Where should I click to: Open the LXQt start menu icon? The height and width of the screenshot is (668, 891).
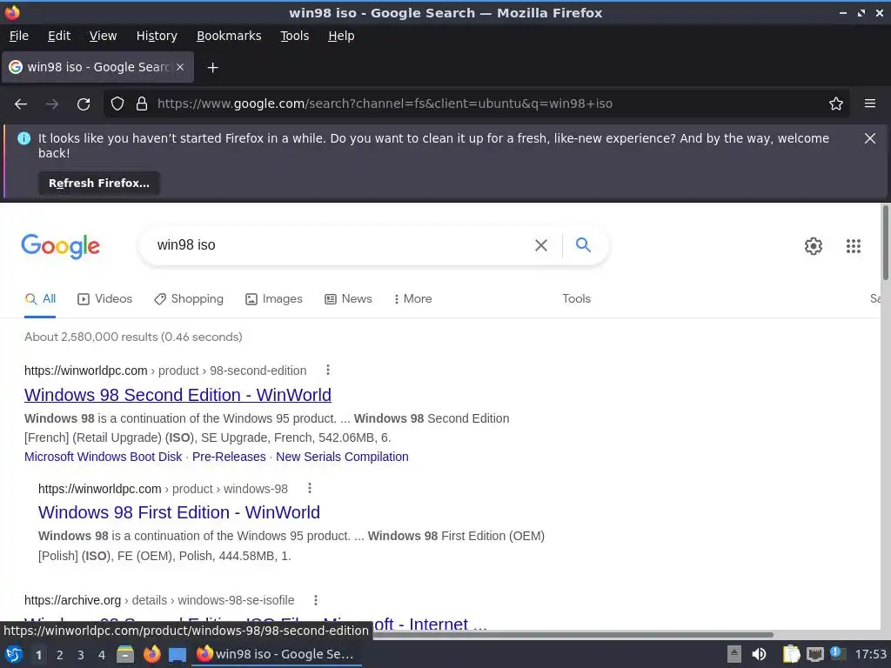[x=14, y=654]
